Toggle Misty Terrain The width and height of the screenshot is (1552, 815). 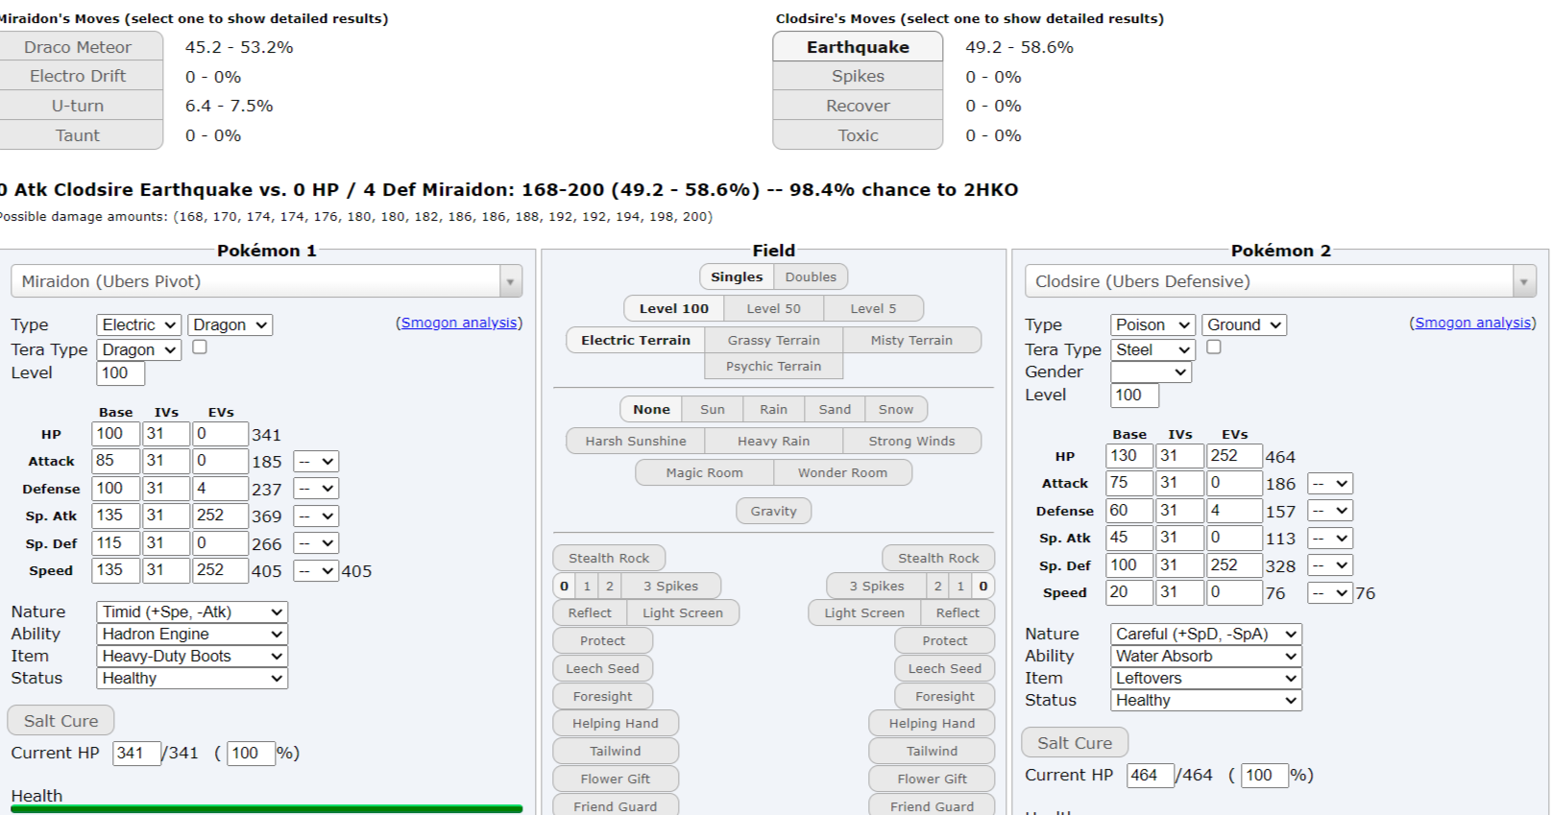click(912, 340)
